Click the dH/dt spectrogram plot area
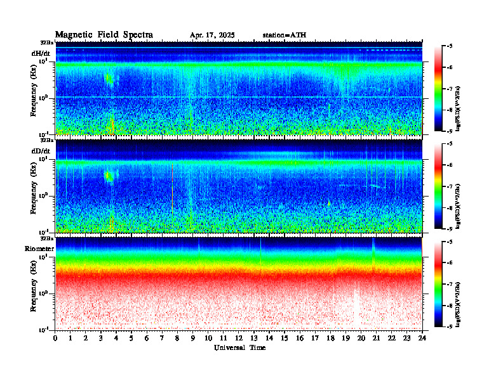Screen dimensions: 503x388 click(x=239, y=88)
